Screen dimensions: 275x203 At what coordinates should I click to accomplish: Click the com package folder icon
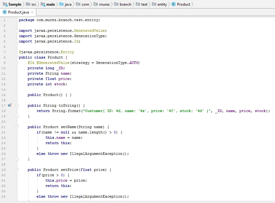tap(78, 4)
